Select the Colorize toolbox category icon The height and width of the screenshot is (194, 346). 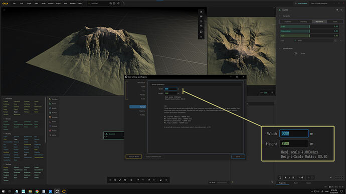coord(50,126)
